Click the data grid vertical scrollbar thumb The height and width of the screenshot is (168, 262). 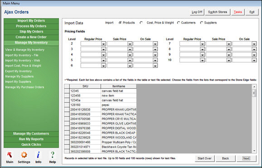click(x=254, y=93)
